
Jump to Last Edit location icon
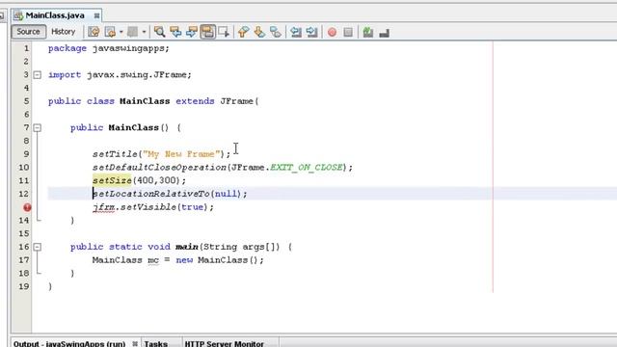[x=94, y=32]
